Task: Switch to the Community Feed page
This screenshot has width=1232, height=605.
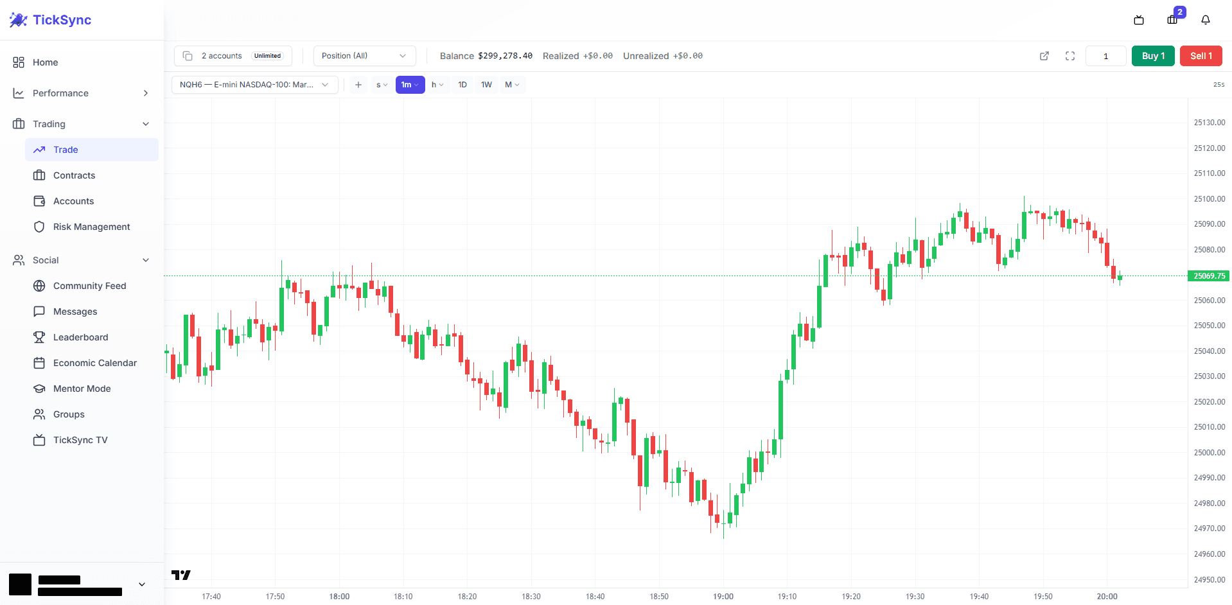Action: 89,285
